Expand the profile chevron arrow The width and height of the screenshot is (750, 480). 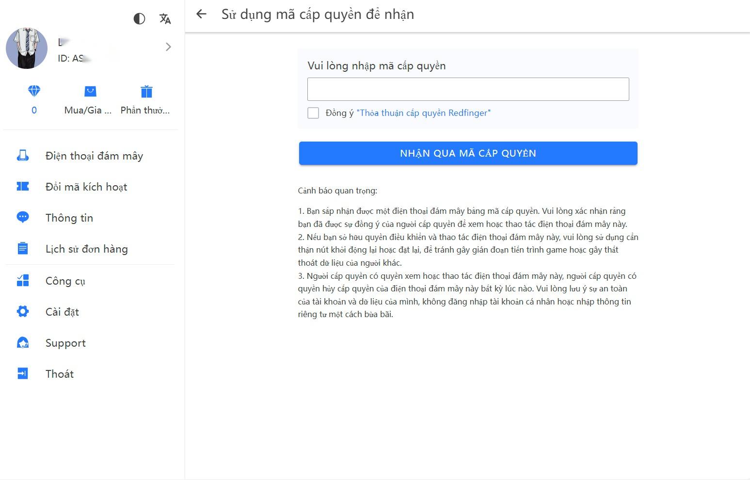click(x=168, y=47)
